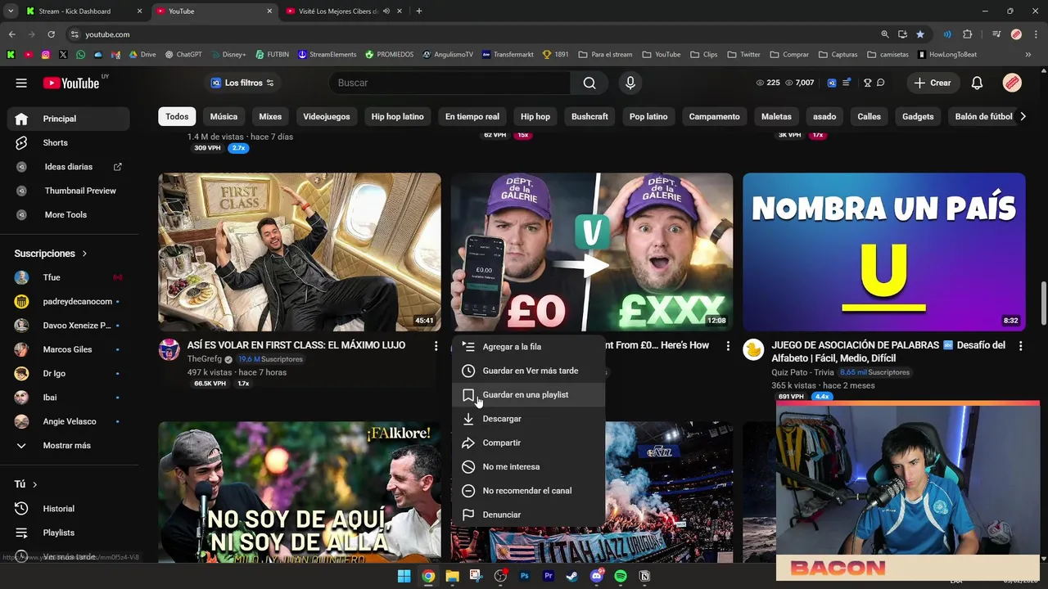Click the magnifier search button
The image size is (1048, 589).
point(589,83)
